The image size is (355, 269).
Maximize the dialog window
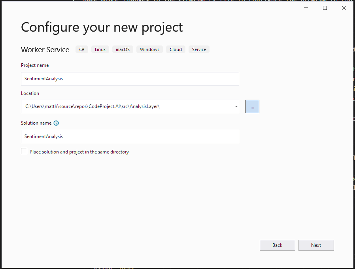click(325, 8)
